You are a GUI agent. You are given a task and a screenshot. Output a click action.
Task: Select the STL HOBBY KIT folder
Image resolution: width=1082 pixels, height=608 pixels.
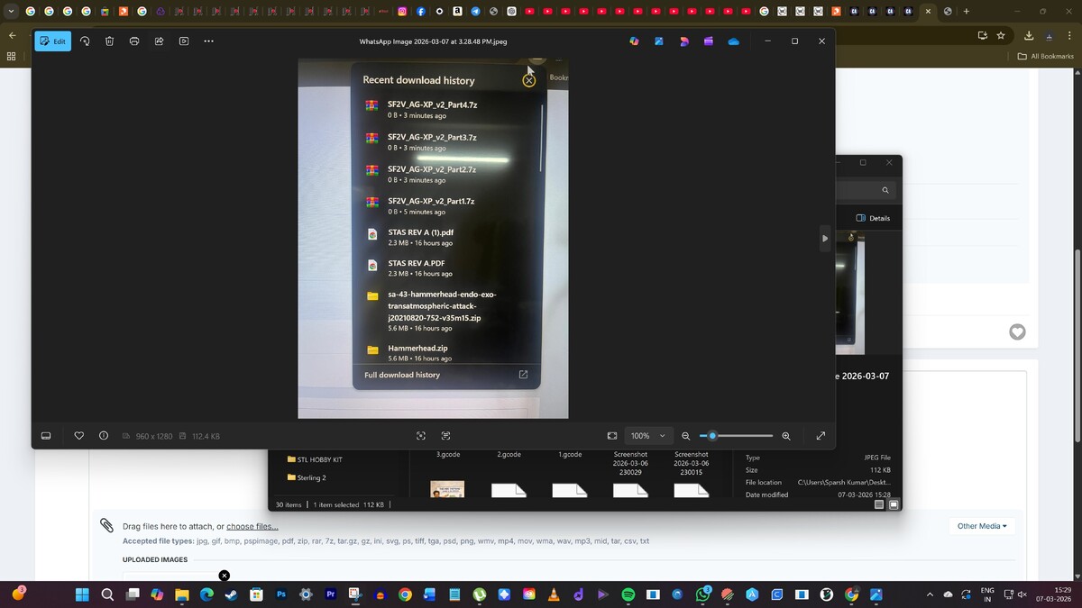tap(319, 459)
